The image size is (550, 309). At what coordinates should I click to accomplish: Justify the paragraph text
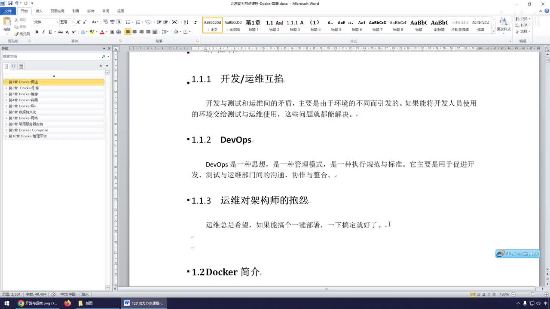tap(148, 32)
